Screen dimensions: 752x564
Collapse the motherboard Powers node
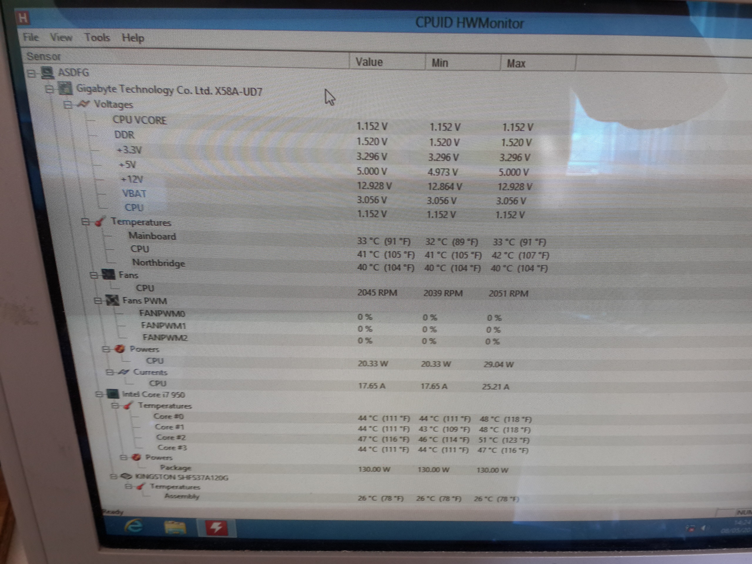click(x=107, y=349)
